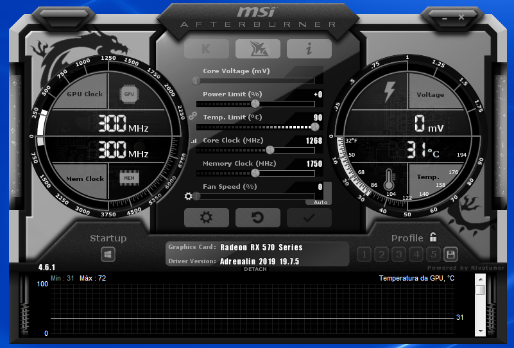Open the information button
Screen dimensions: 514x348
309,49
